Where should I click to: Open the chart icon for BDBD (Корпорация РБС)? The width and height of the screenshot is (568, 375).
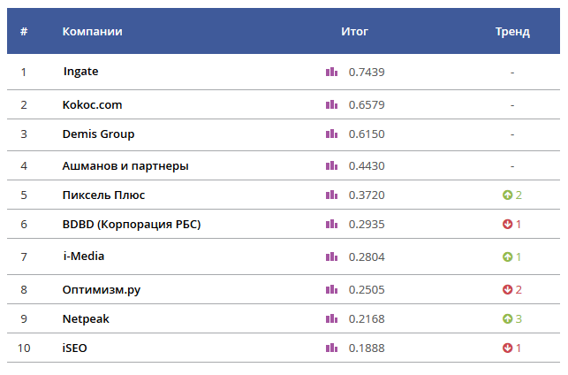(x=331, y=224)
